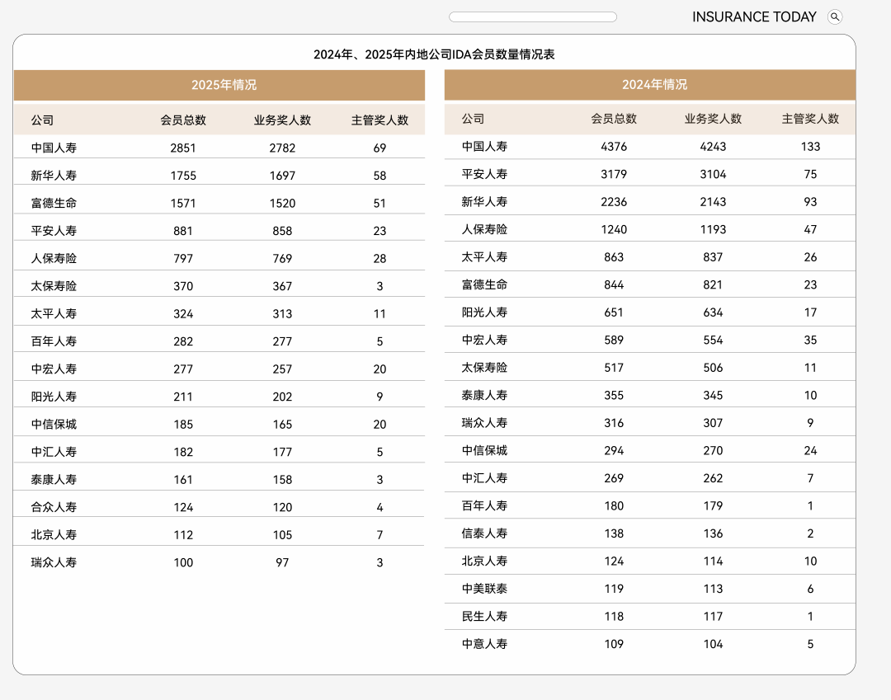This screenshot has width=891, height=700.
Task: Click value 112 for 北京人寿 in 2025
Action: click(183, 535)
